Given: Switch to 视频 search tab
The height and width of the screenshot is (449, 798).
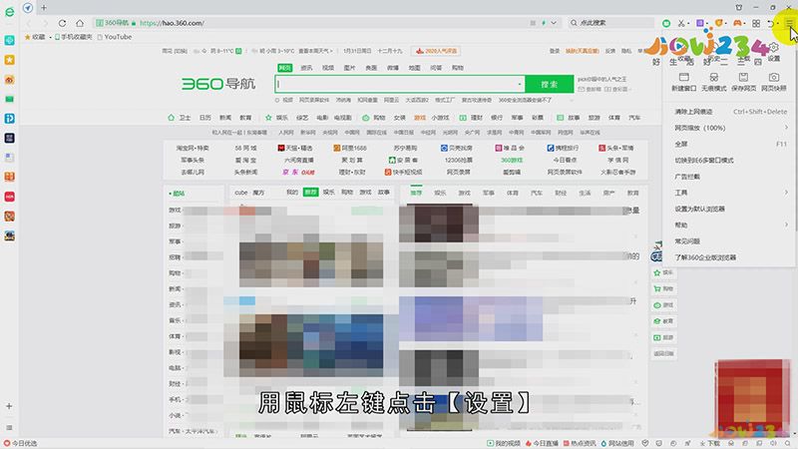Looking at the screenshot, I should pos(328,68).
